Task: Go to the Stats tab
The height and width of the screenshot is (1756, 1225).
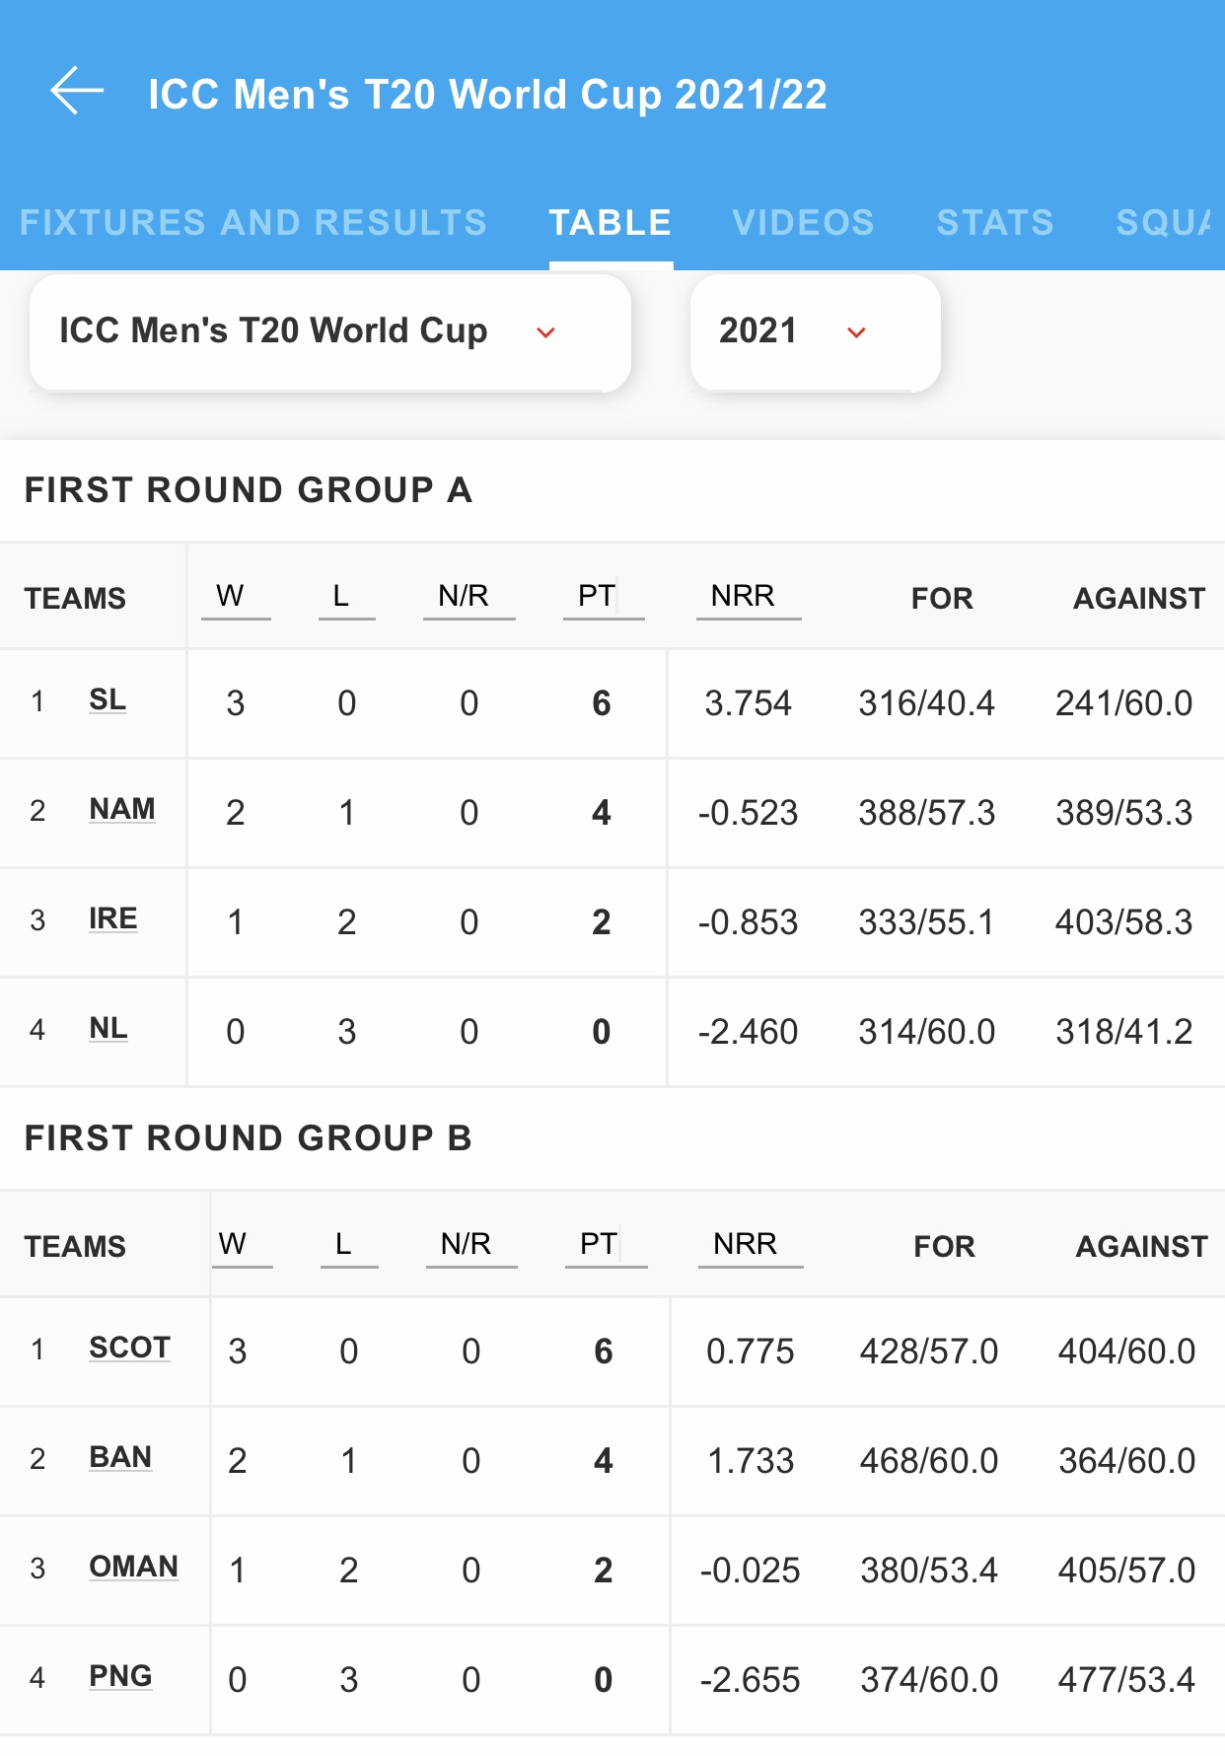Action: (994, 223)
